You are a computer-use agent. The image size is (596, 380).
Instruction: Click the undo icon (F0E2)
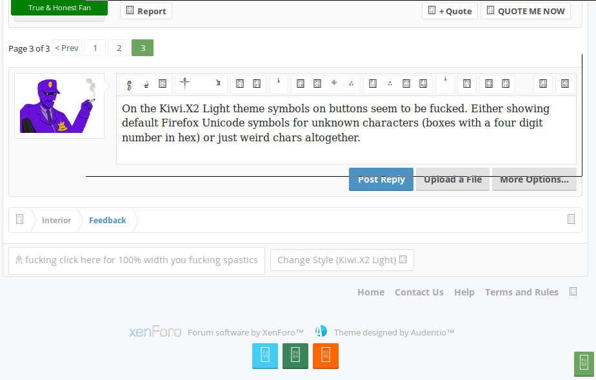[489, 84]
